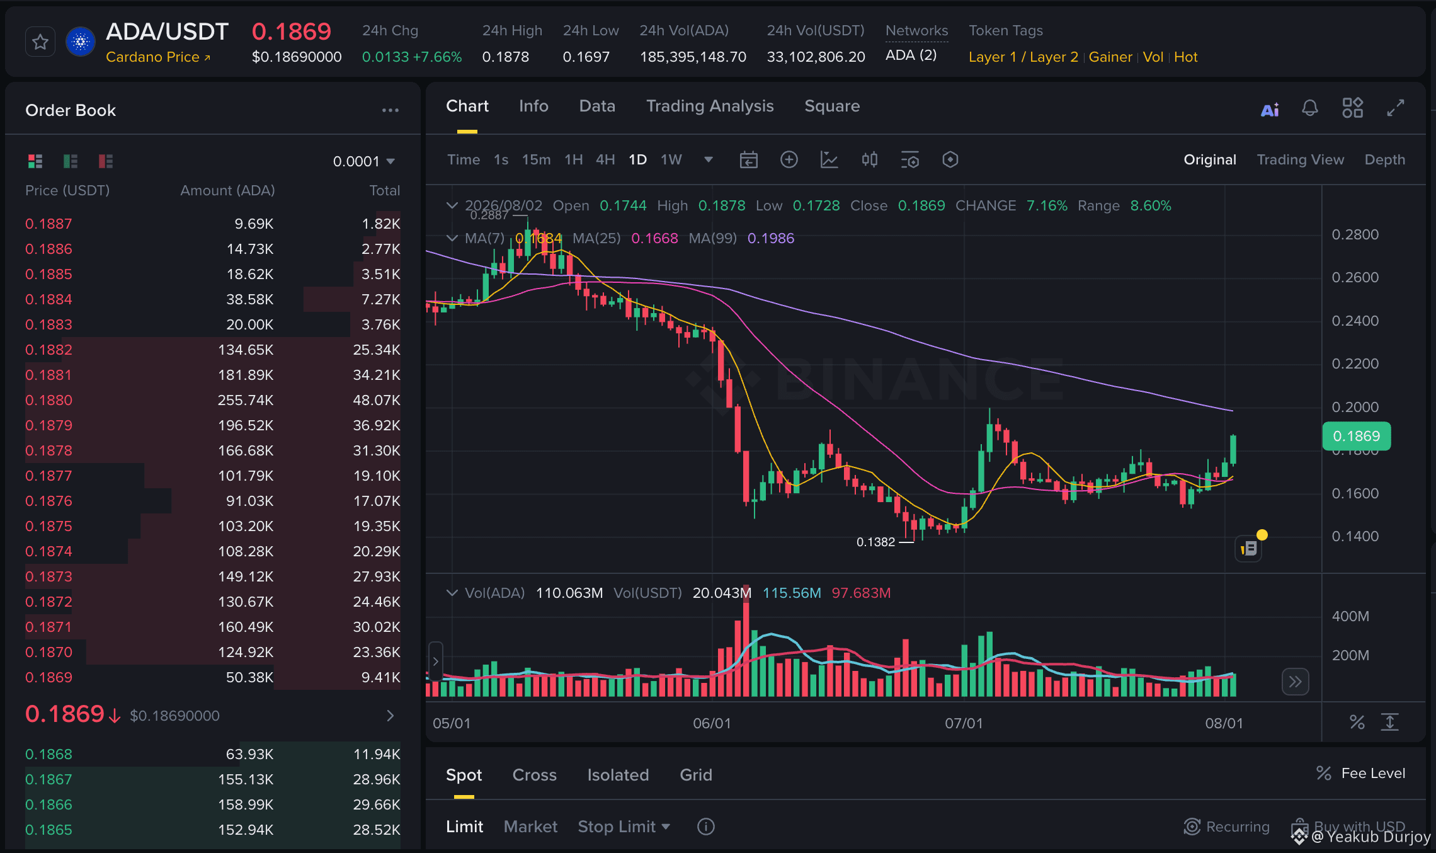The width and height of the screenshot is (1436, 853).
Task: Toggle auto-fit price scale icon
Action: pyautogui.click(x=1390, y=723)
